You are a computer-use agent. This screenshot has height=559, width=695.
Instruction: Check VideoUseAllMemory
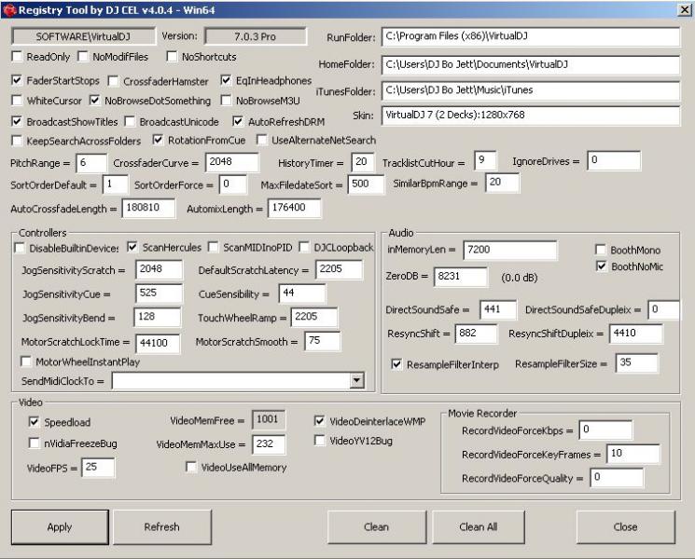191,467
